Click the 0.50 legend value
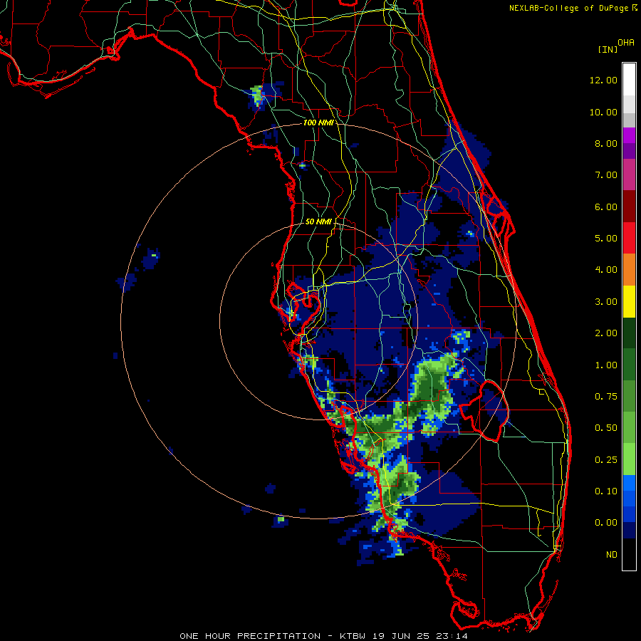The image size is (641, 641). [x=606, y=428]
